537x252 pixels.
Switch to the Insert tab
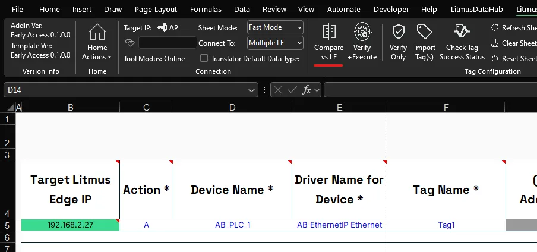pyautogui.click(x=82, y=10)
